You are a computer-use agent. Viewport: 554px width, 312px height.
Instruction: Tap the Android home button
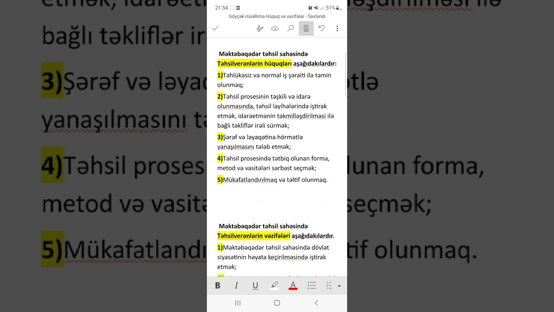pyautogui.click(x=277, y=303)
